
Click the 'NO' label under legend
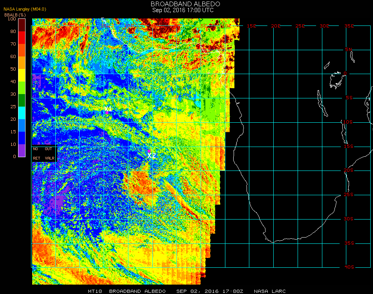point(35,149)
